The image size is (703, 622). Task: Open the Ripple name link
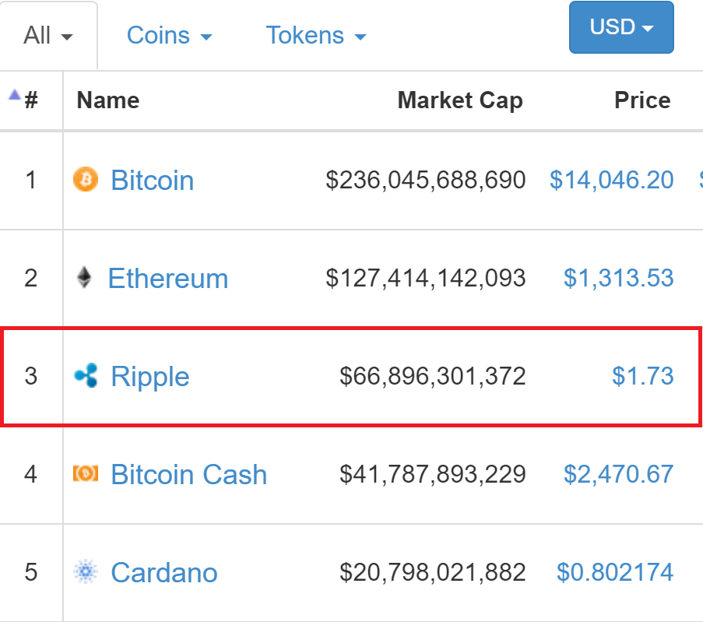click(150, 377)
